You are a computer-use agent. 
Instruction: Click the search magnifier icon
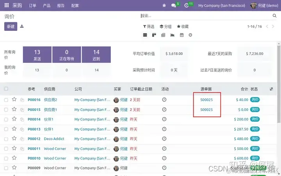(274, 16)
